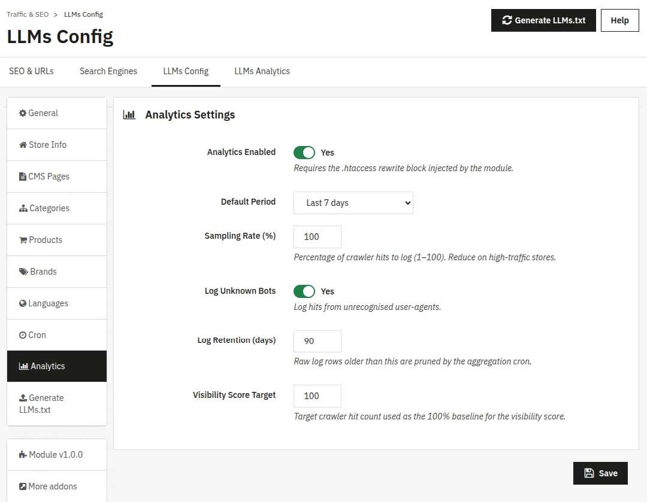Click the gear icon beside General
Viewport: 647px width, 502px height.
(x=23, y=113)
